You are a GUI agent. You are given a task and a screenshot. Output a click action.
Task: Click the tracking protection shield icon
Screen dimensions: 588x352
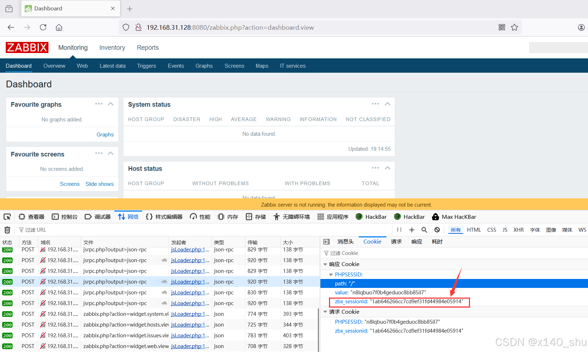tap(126, 27)
